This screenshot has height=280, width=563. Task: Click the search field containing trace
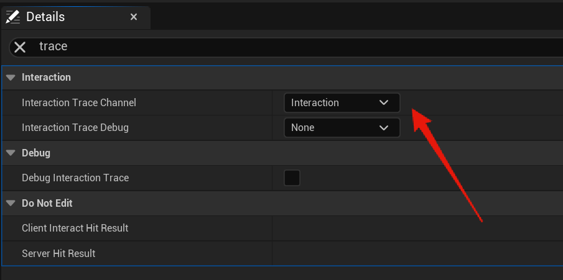[x=249, y=47]
